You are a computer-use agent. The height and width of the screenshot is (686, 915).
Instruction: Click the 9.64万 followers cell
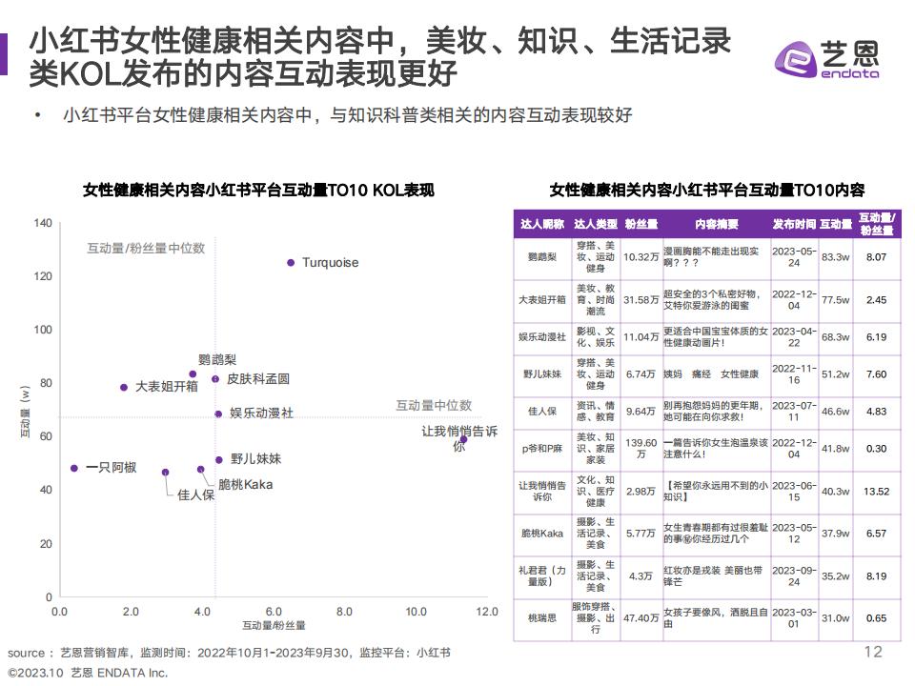tap(640, 412)
